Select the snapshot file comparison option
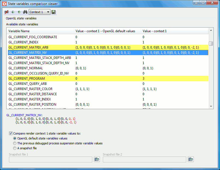This screenshot has height=170, width=220. (15, 148)
